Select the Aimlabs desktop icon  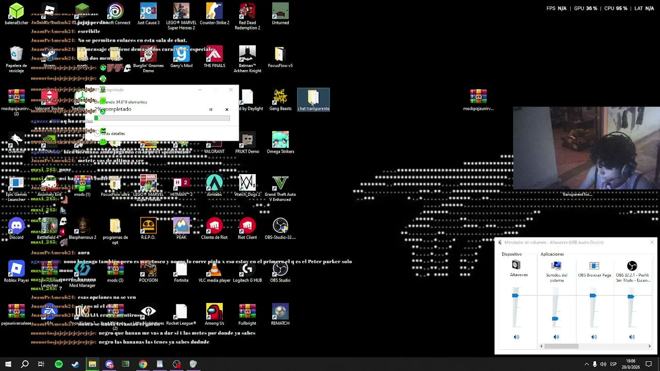(214, 186)
